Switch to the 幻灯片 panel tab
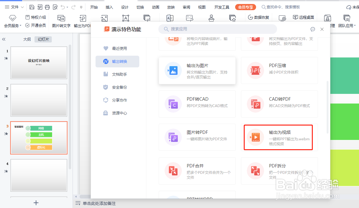 pos(43,39)
